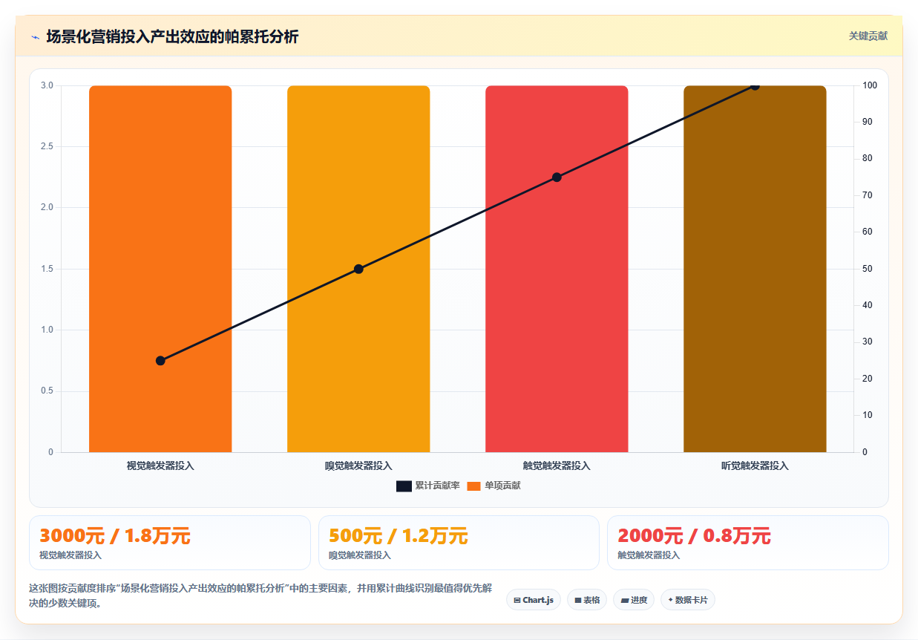
Task: Click the cumulative line point at 50%
Action: click(358, 269)
